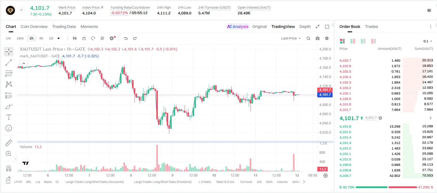The image size is (437, 193).
Task: Expand the Last Price dropdown
Action: [x=291, y=38]
